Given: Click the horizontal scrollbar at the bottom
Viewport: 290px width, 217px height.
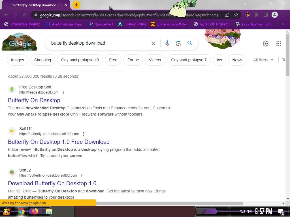Looking at the screenshot, I should tap(169, 203).
